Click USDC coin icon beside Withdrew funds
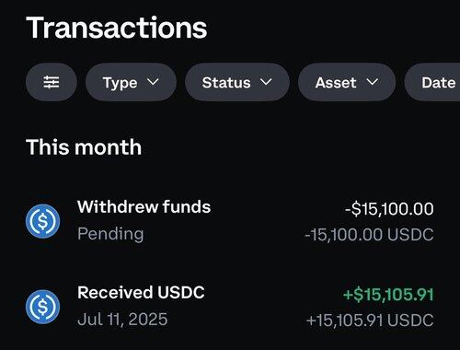The width and height of the screenshot is (460, 350). (x=42, y=221)
